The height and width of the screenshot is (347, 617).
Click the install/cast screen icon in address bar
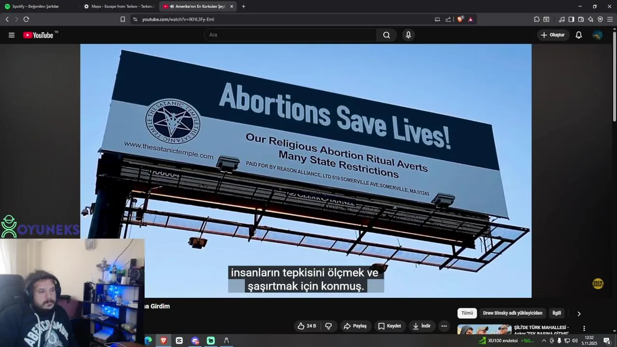[437, 19]
